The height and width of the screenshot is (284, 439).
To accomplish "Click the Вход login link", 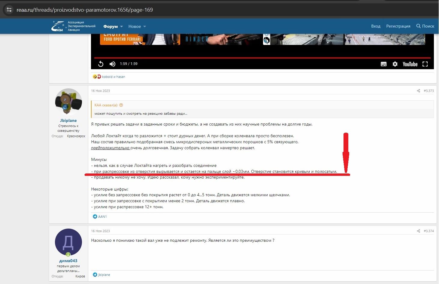I will click(x=375, y=26).
